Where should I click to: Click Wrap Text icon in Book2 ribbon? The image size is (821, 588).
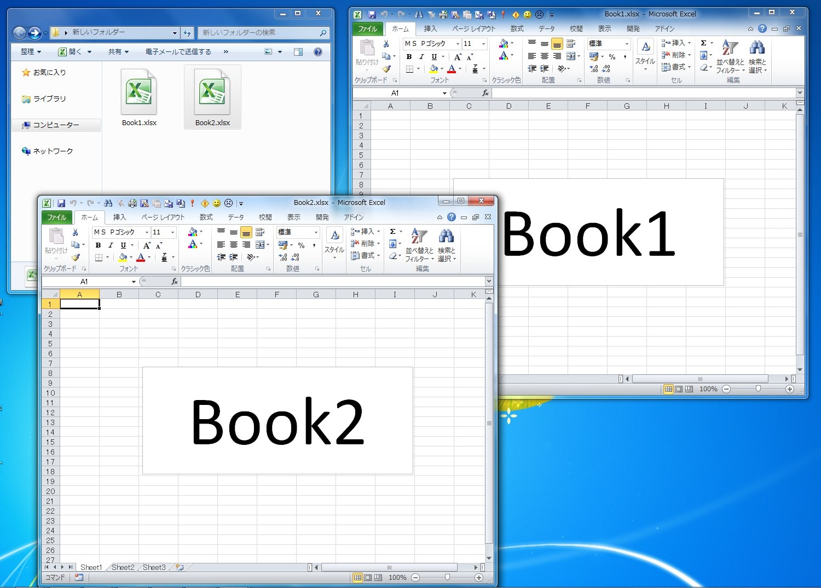click(x=260, y=232)
